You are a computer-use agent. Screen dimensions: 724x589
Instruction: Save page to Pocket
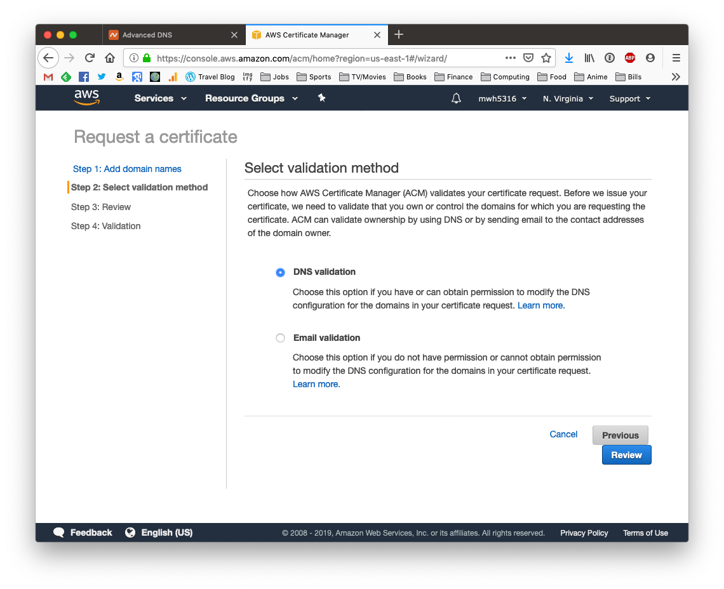(528, 58)
